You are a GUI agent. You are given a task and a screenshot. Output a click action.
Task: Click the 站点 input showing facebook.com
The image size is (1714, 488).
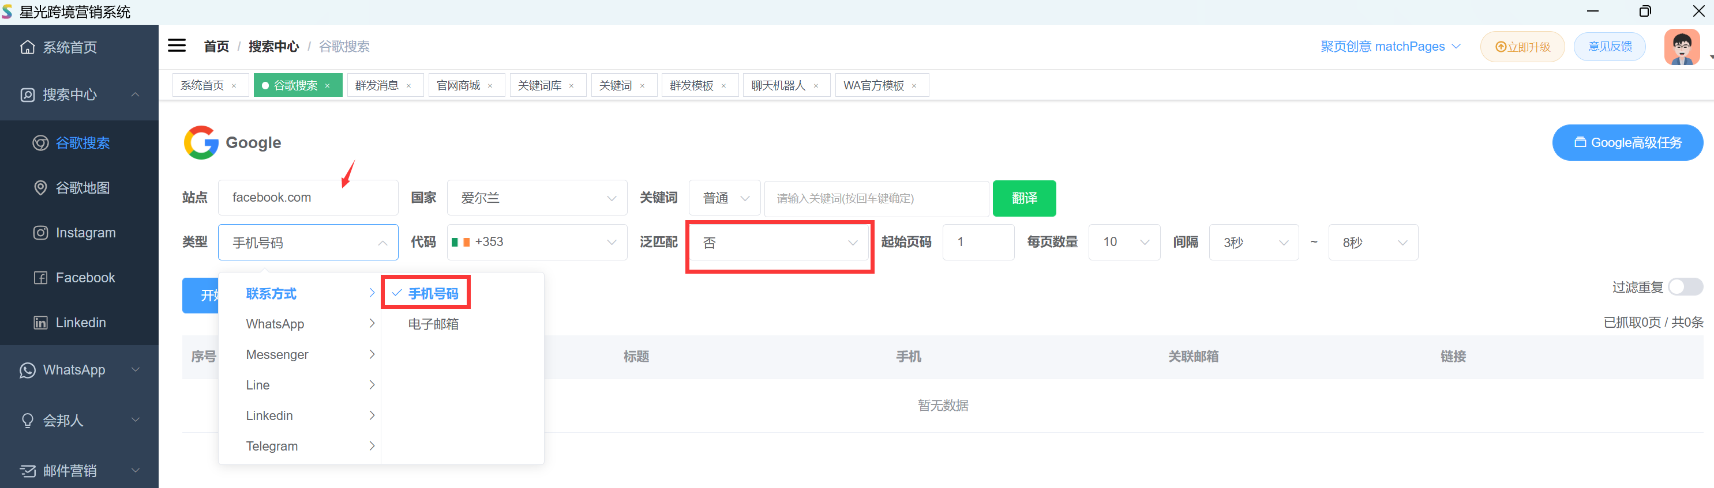pos(308,198)
